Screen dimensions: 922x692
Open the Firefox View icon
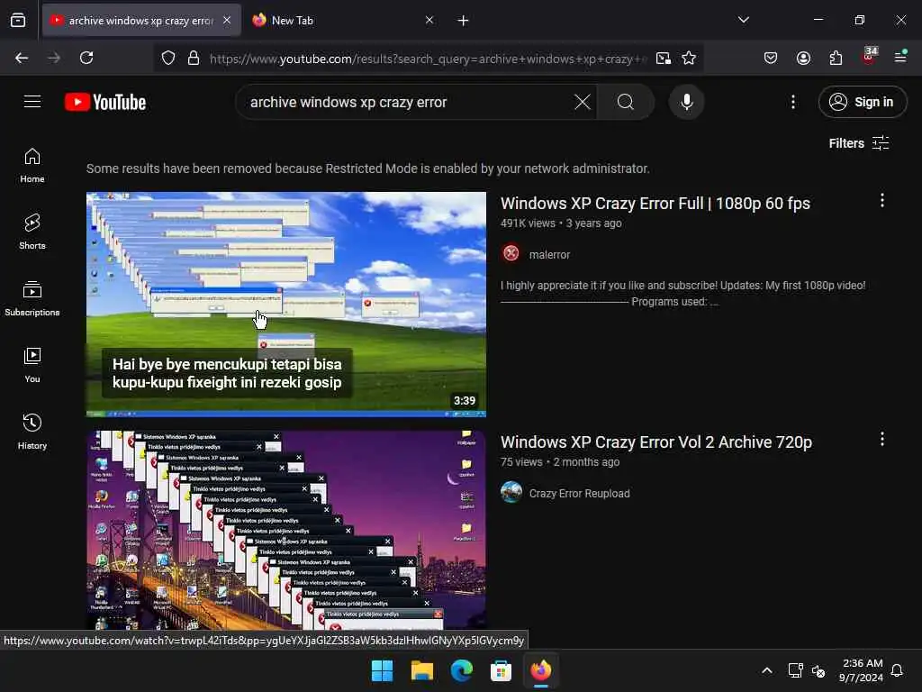pos(18,21)
